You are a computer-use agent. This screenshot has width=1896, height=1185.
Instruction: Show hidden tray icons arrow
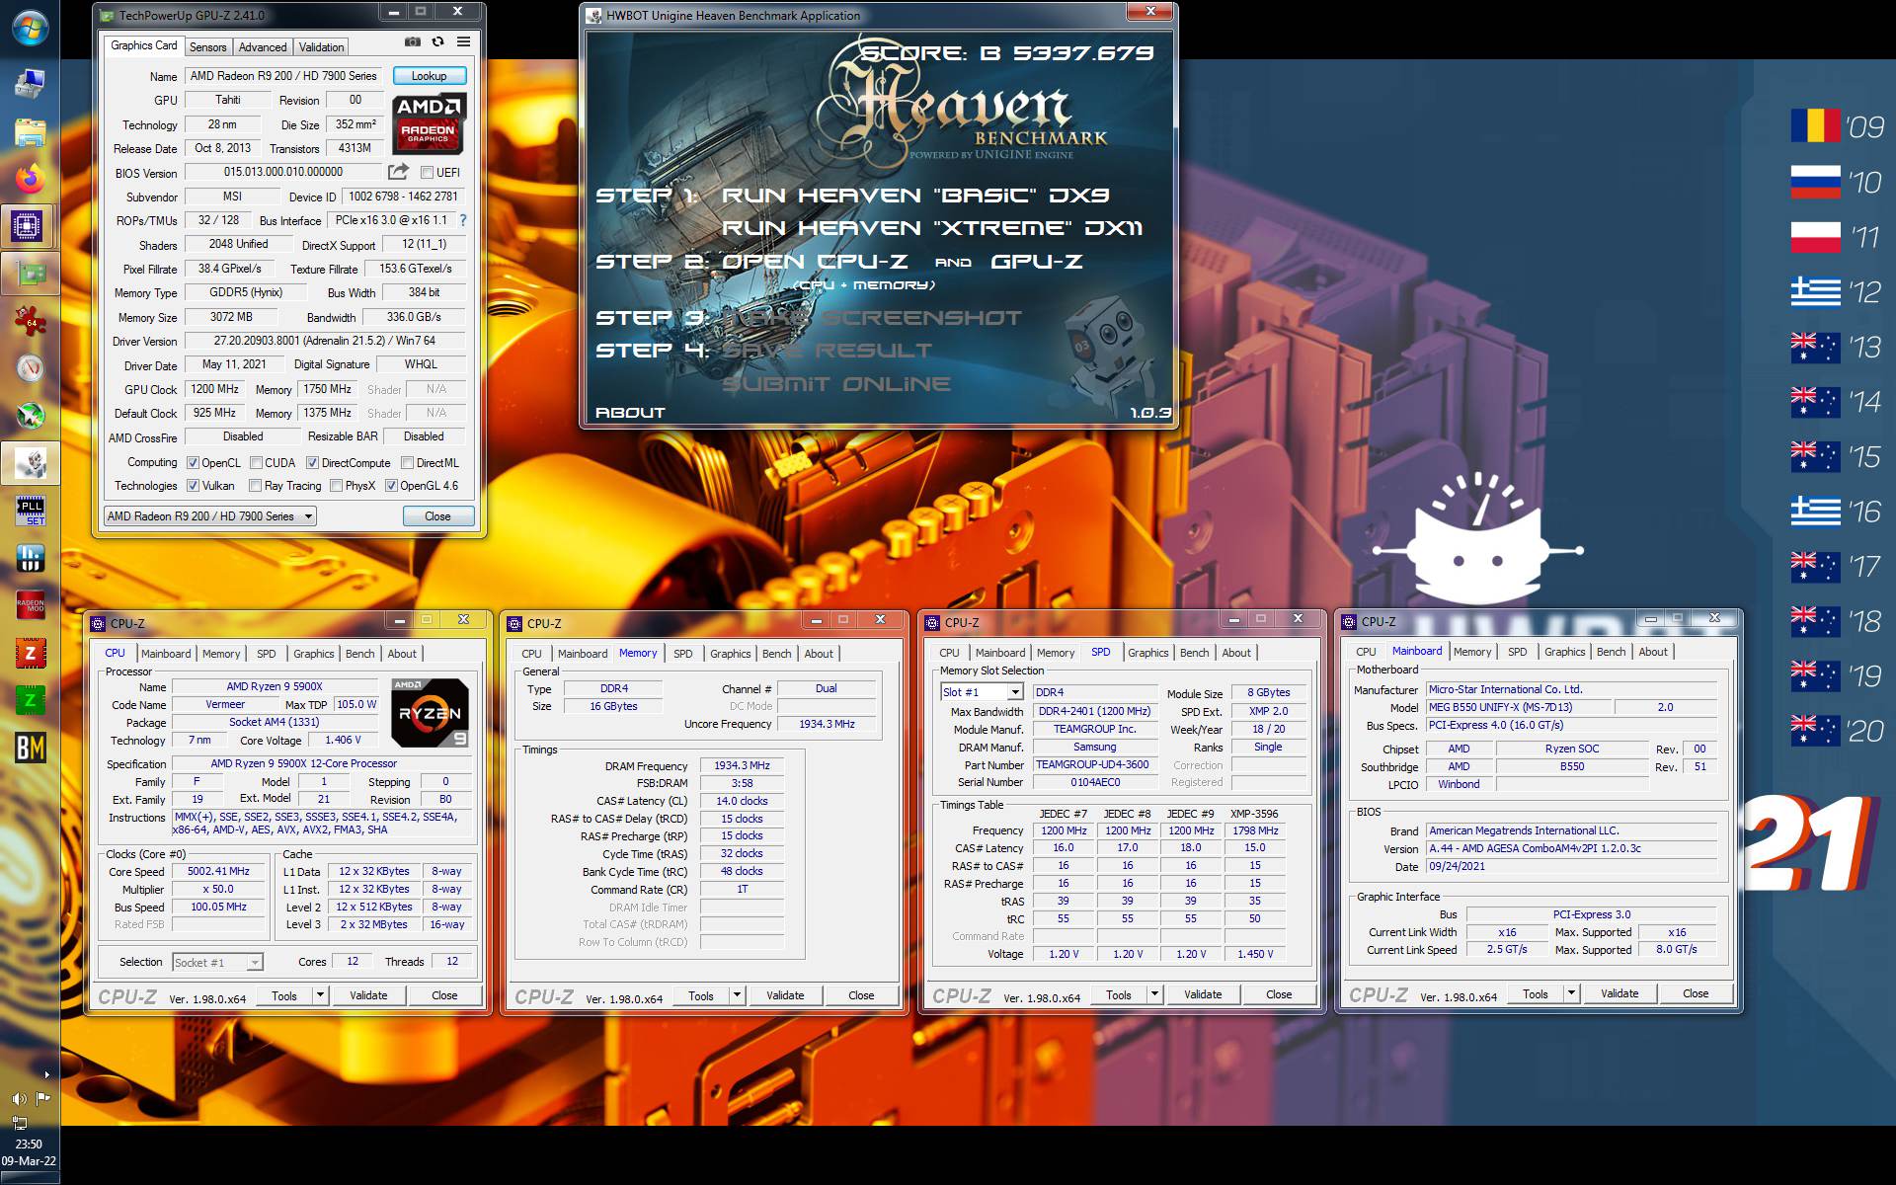46,1074
